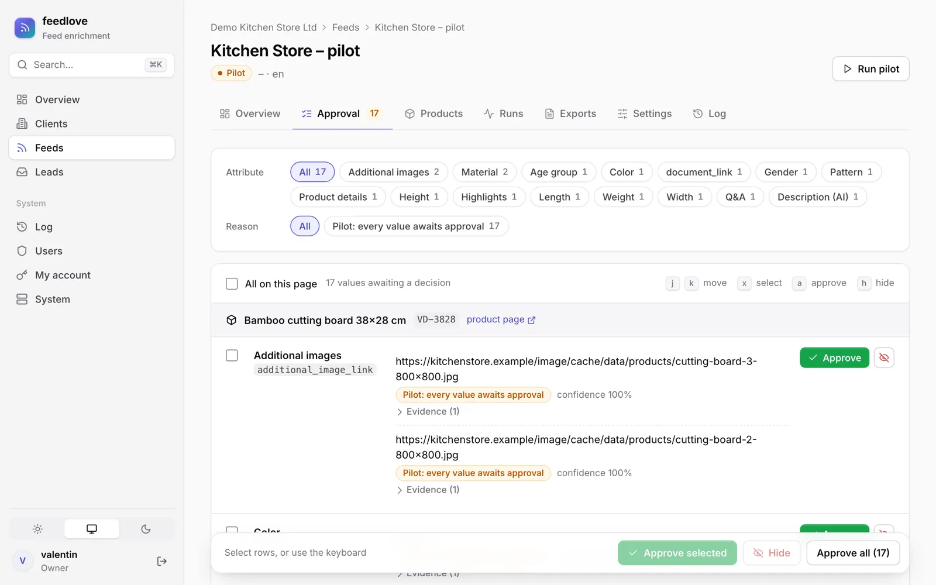The width and height of the screenshot is (936, 585).
Task: Open the system Log in sidebar
Action: [x=92, y=227]
